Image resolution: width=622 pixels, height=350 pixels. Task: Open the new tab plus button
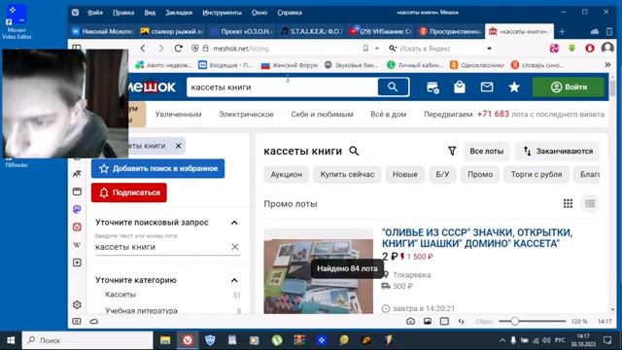click(x=562, y=31)
